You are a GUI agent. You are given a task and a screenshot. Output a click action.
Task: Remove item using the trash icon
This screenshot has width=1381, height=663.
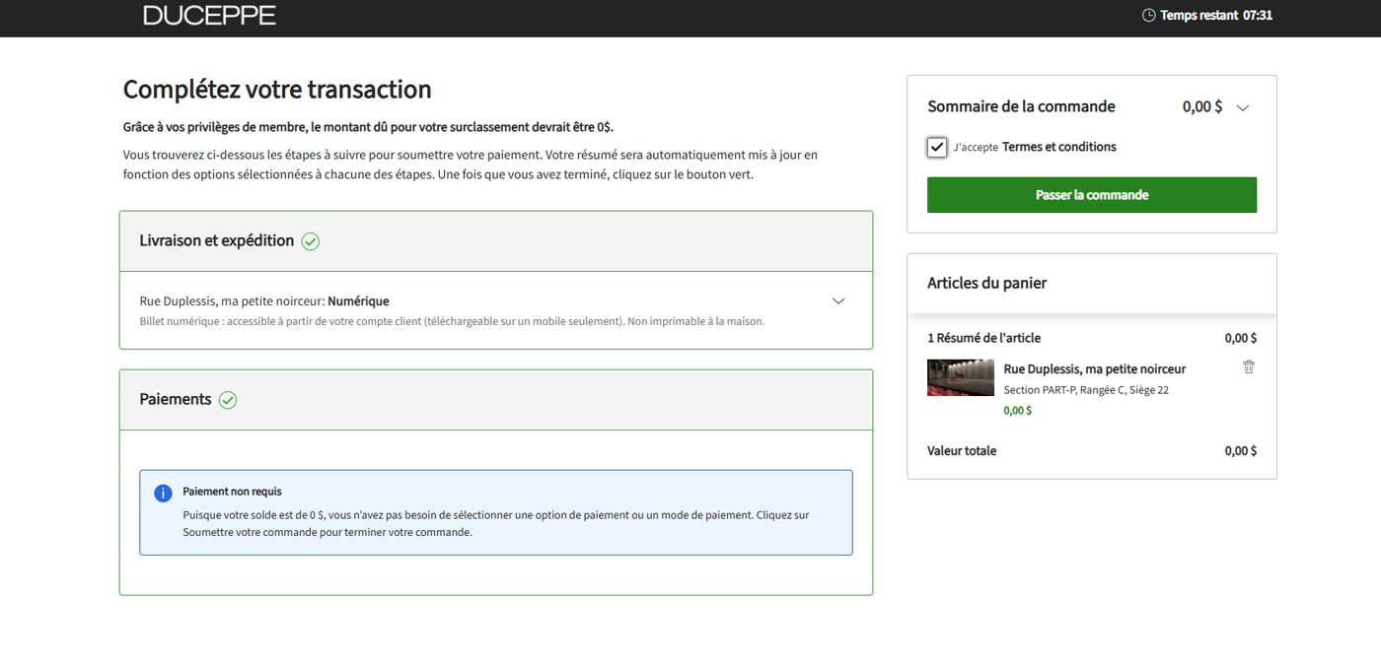coord(1248,366)
